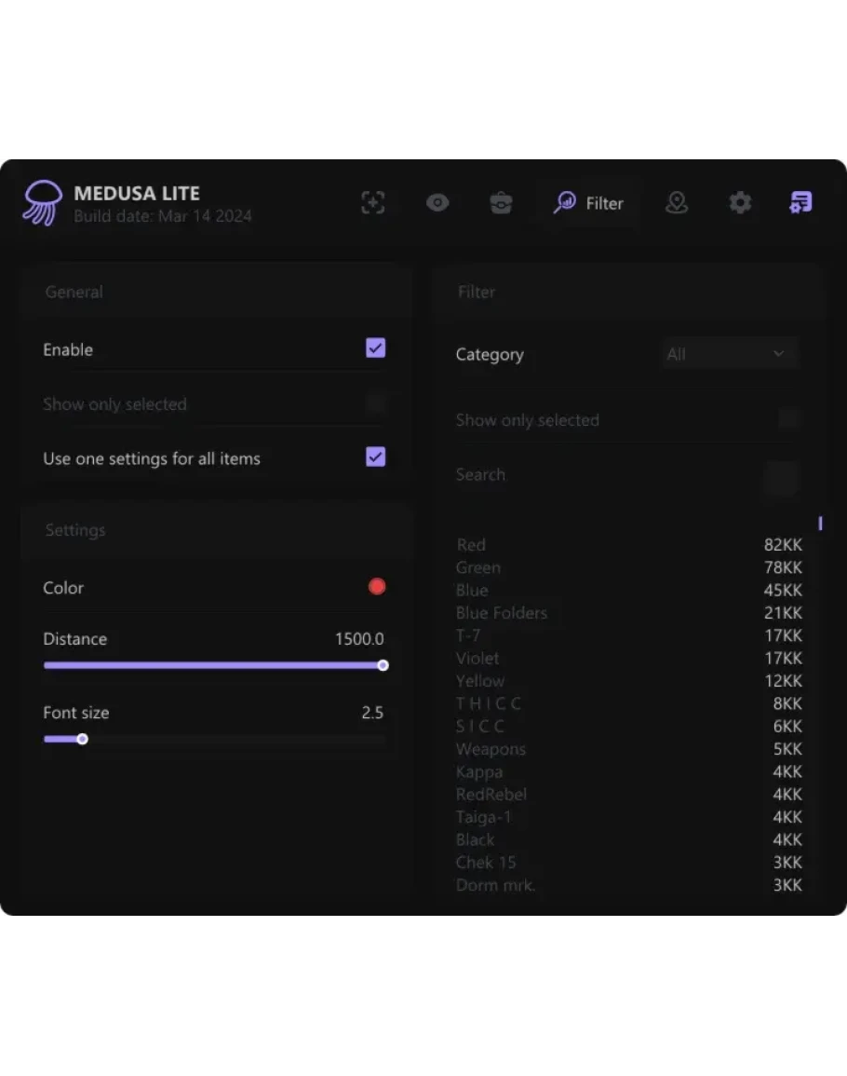
Task: Open the briefcase loot tab icon
Action: [501, 203]
